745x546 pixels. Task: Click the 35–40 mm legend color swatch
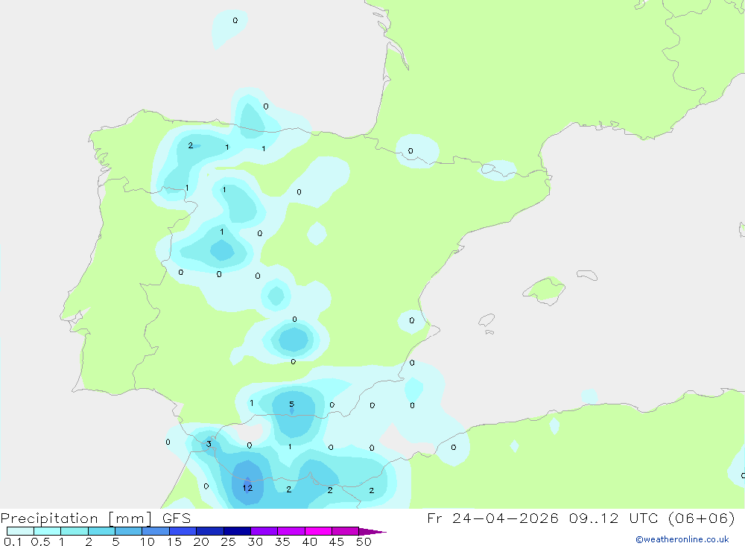pyautogui.click(x=291, y=531)
